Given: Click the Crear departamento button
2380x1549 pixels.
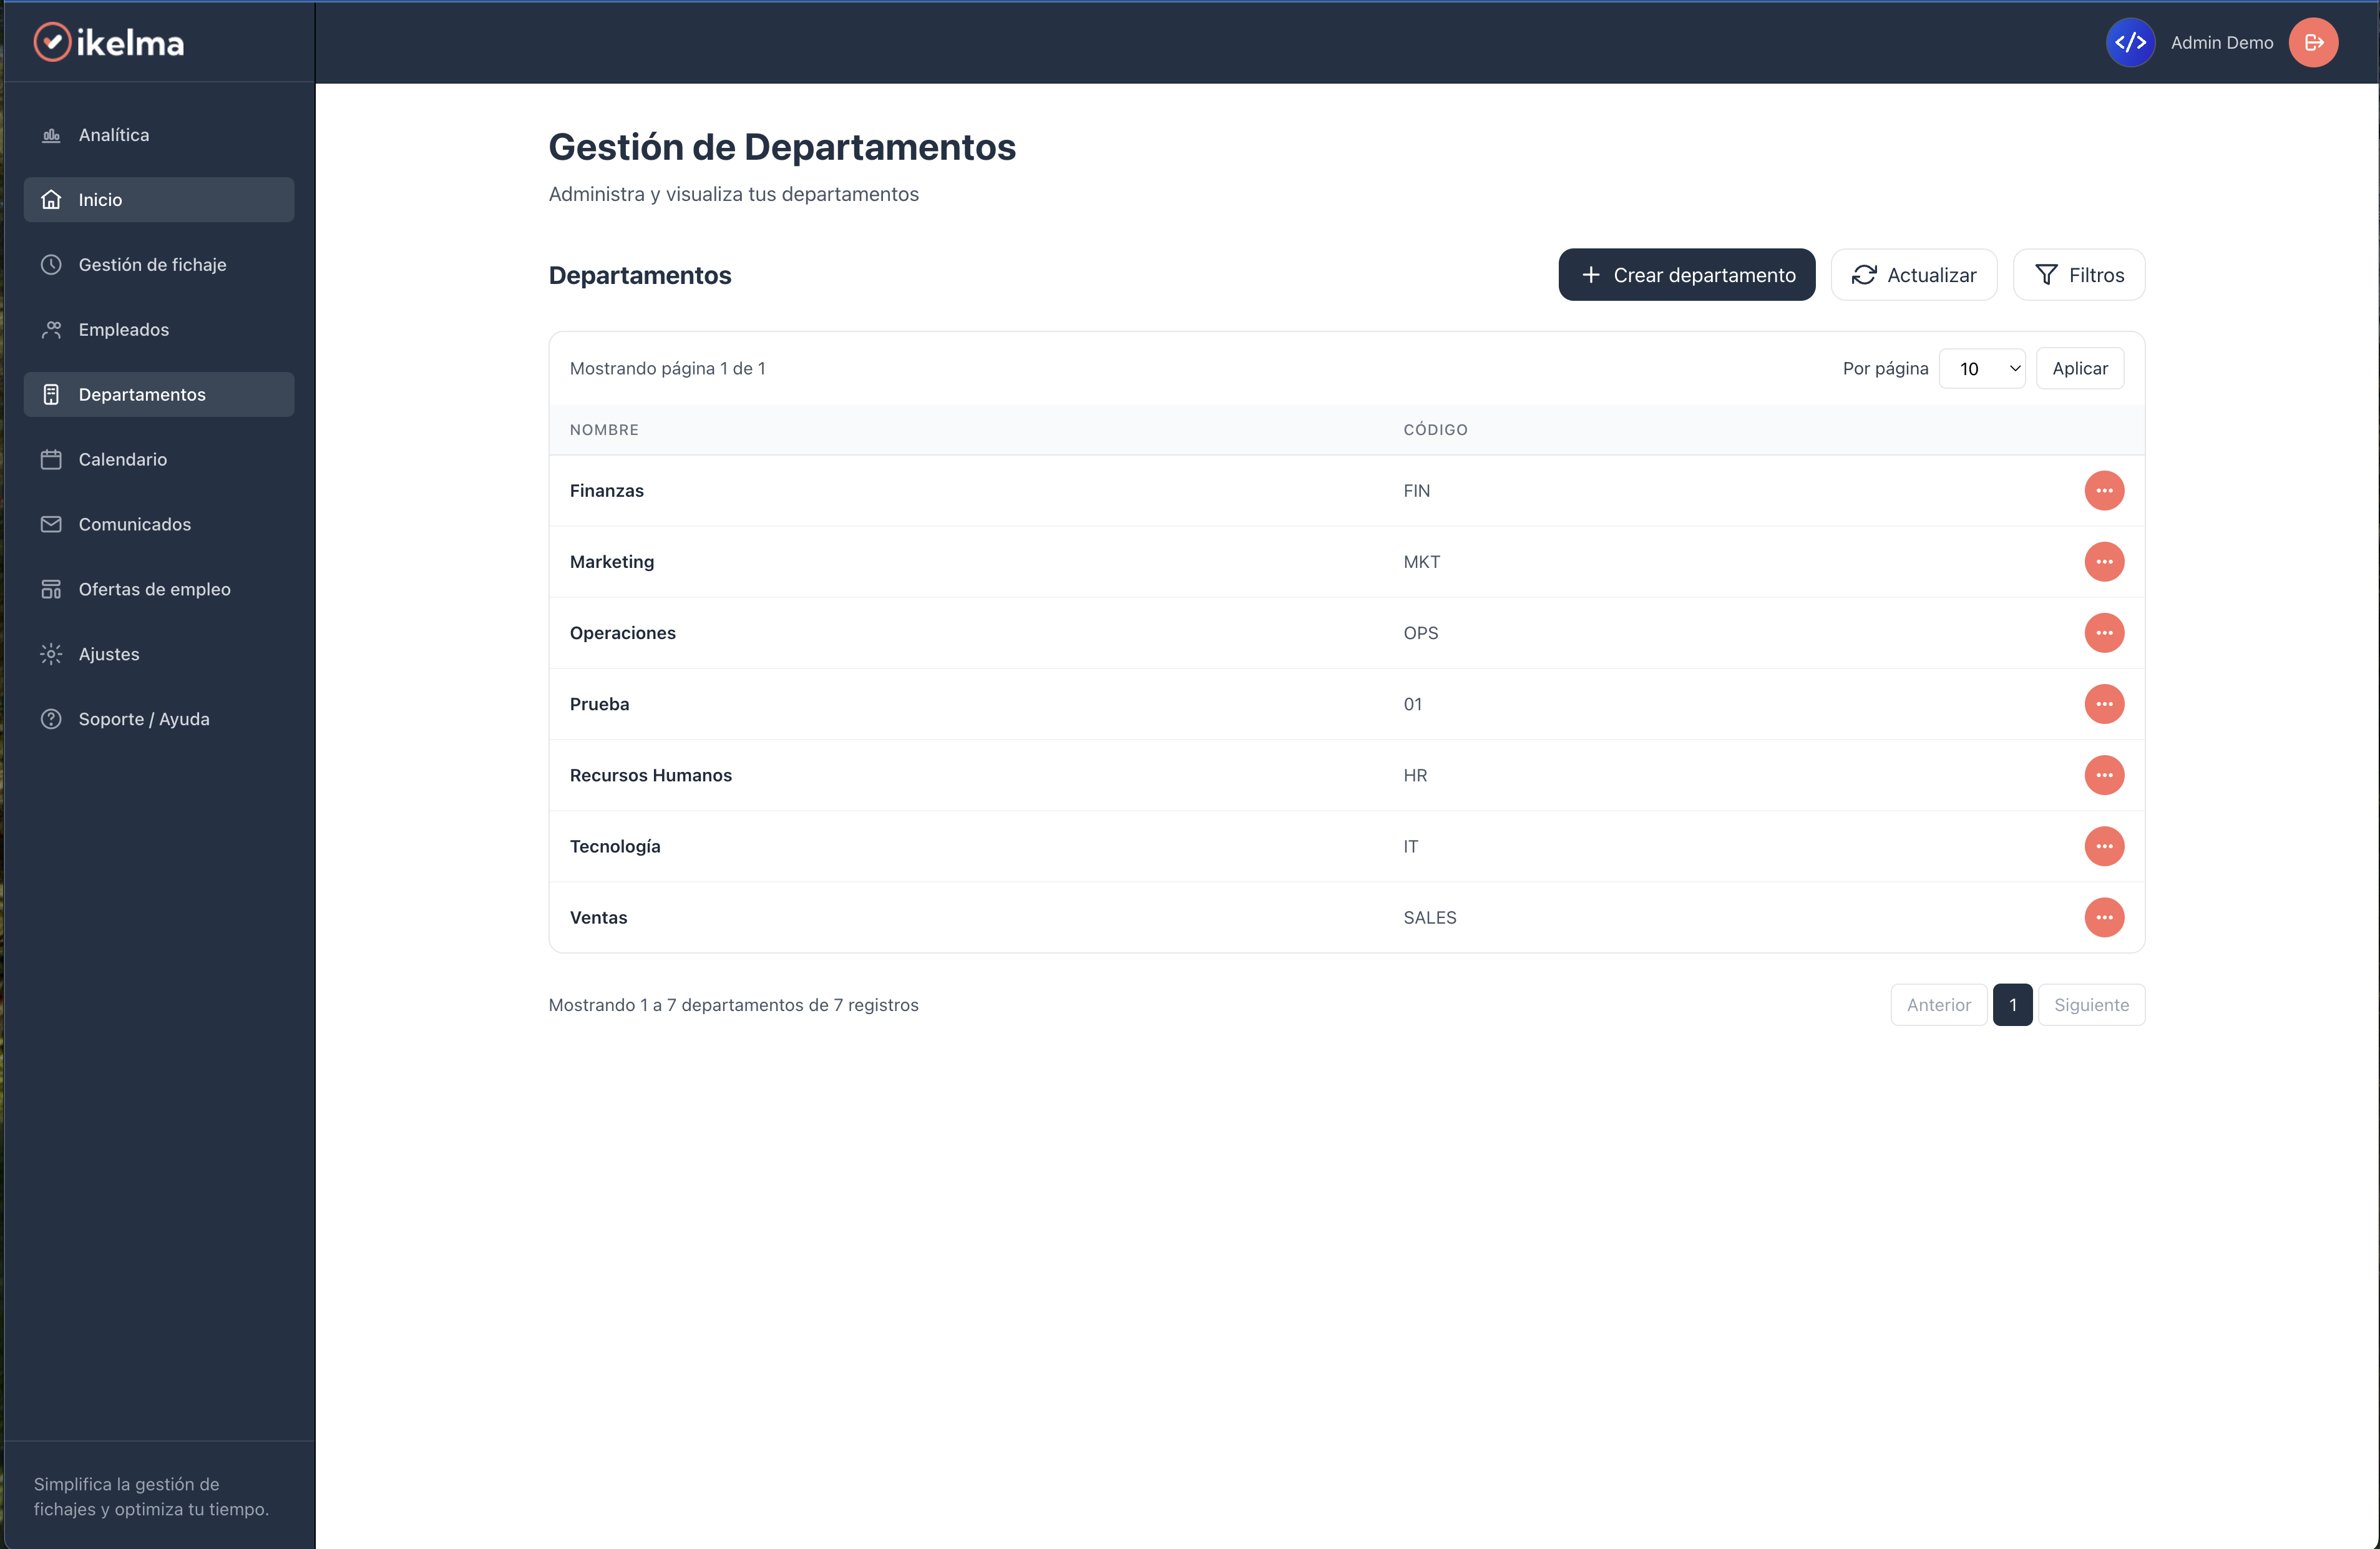Looking at the screenshot, I should tap(1686, 274).
